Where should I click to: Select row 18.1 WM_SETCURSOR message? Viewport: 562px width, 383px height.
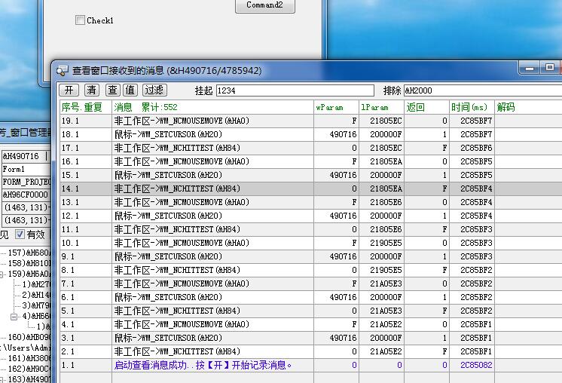[310, 134]
